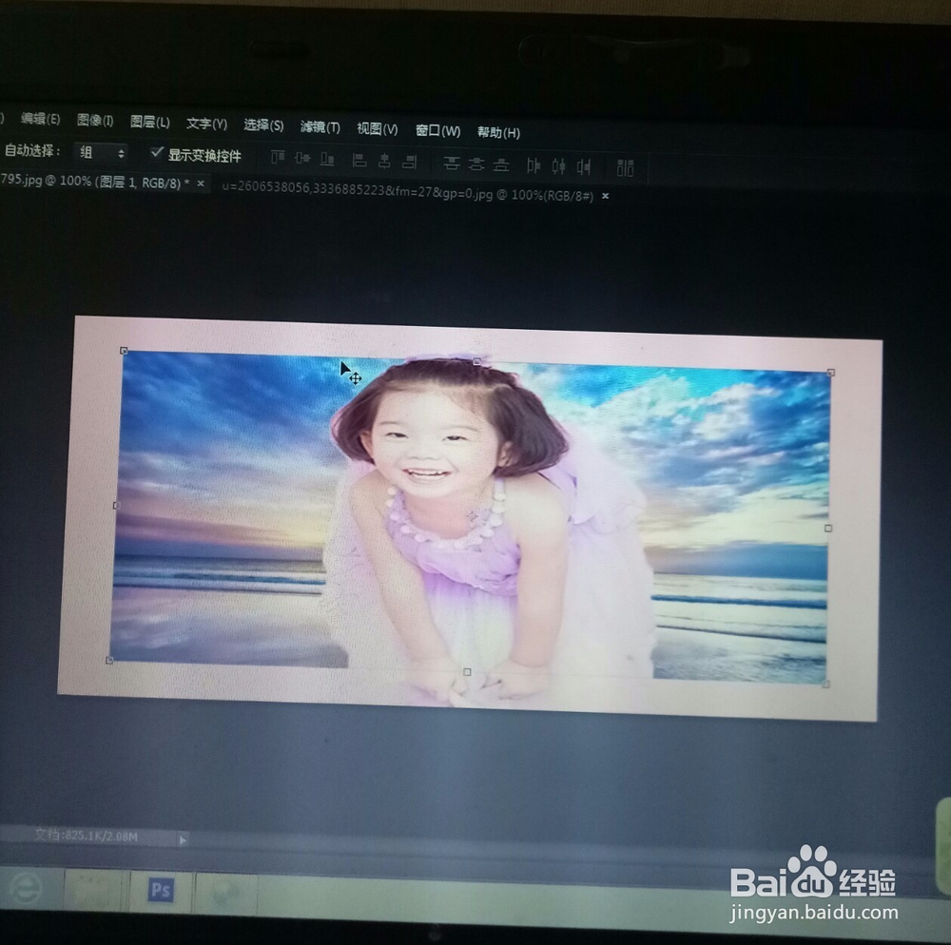Select the align bottom edges icon

pos(325,164)
